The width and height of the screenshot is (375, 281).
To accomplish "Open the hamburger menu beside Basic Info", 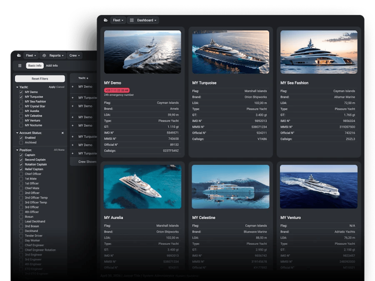I will tap(20, 66).
